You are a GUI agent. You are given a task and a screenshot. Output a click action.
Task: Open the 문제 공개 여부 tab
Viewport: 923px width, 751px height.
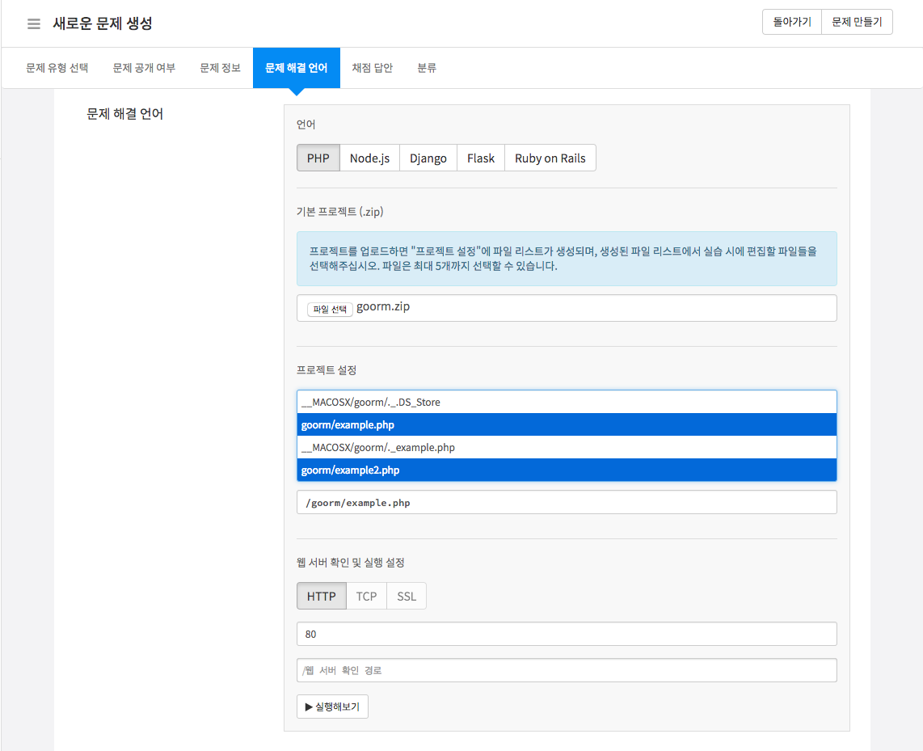tap(144, 68)
